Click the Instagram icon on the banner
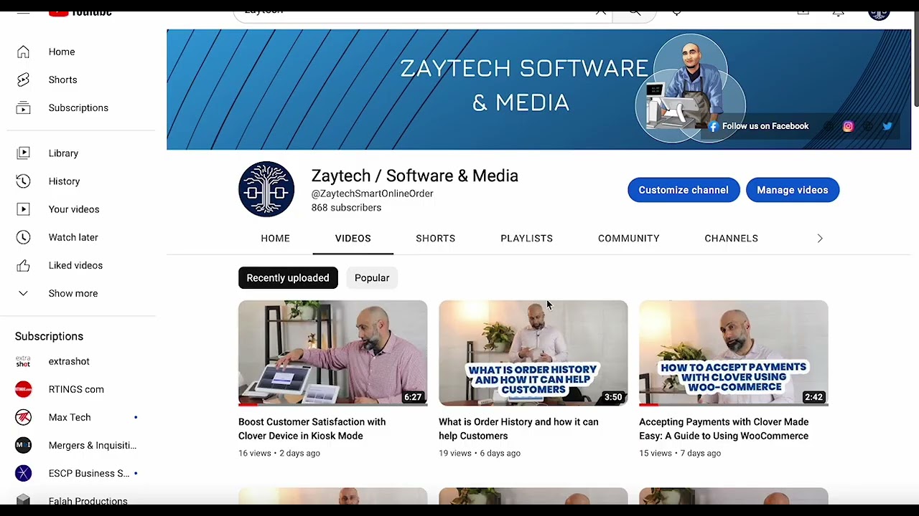The width and height of the screenshot is (919, 516). click(x=848, y=126)
